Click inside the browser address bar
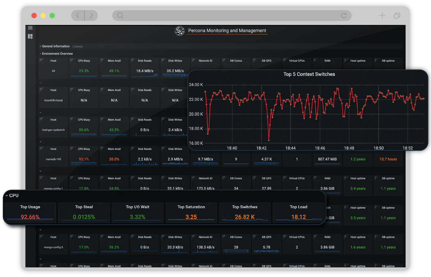Image resolution: width=431 pixels, height=277 pixels. pos(232,15)
